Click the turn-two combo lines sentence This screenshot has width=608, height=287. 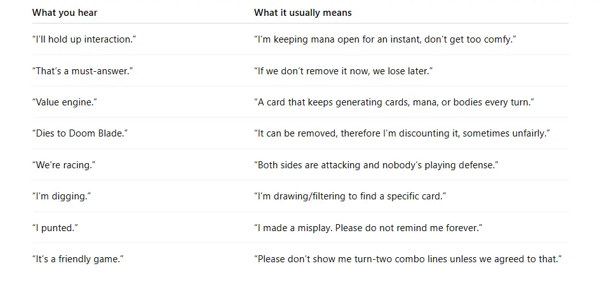408,259
